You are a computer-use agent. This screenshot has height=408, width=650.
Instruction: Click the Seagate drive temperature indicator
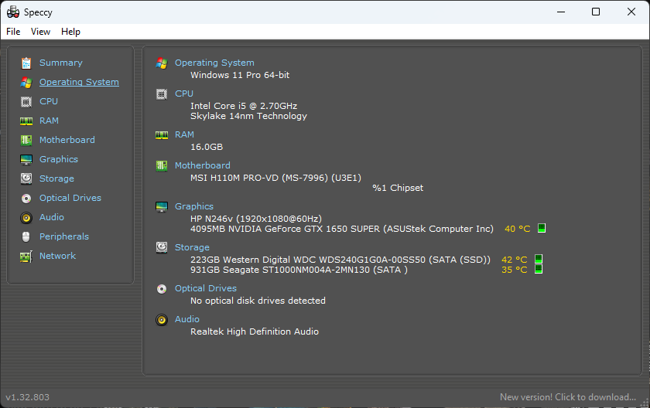539,269
